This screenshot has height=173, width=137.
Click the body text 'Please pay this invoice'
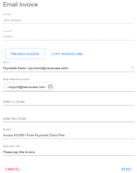19,152
